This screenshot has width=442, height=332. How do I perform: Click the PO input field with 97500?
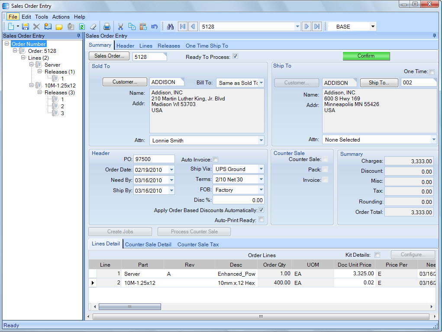[x=154, y=159]
